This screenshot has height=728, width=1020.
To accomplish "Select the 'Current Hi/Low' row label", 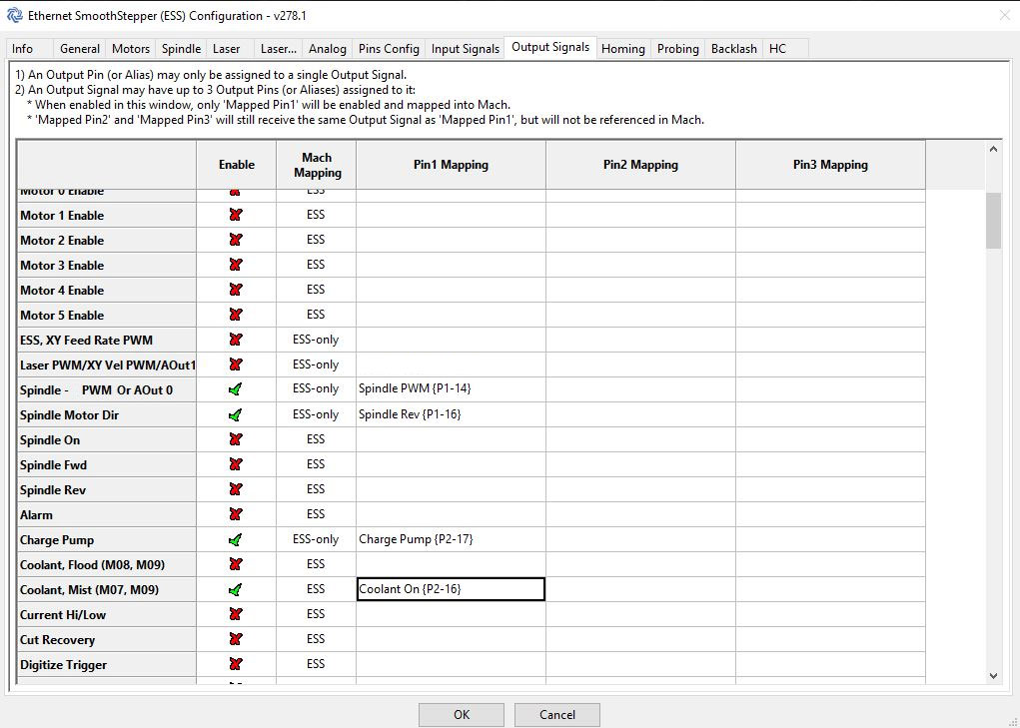I will pos(107,614).
